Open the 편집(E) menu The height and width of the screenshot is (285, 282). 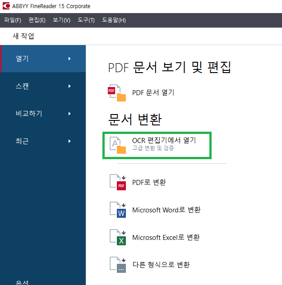tap(37, 20)
